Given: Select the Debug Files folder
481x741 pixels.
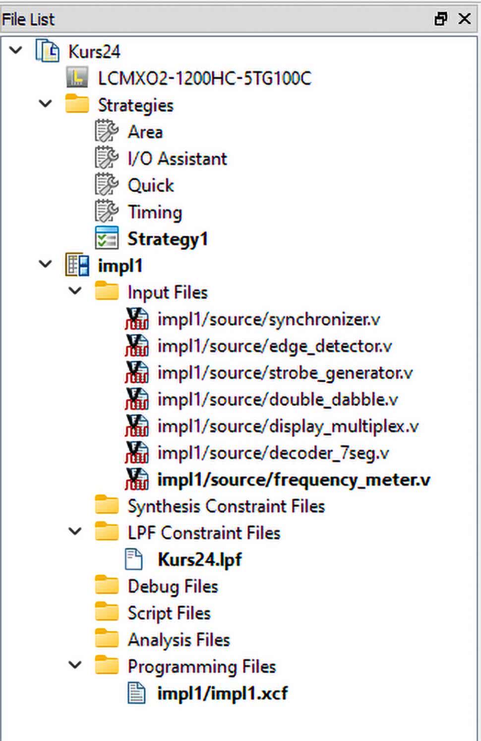Looking at the screenshot, I should (x=172, y=586).
